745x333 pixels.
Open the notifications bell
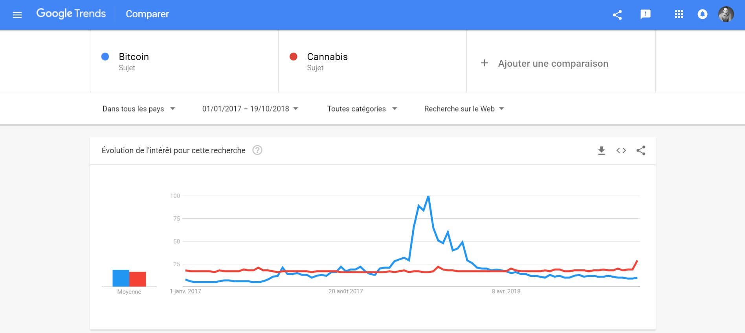(702, 15)
